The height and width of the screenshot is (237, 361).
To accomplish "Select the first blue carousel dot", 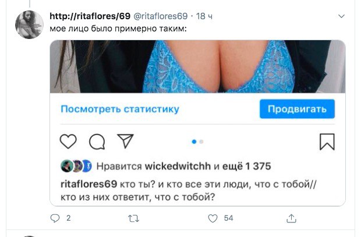I will [194, 142].
